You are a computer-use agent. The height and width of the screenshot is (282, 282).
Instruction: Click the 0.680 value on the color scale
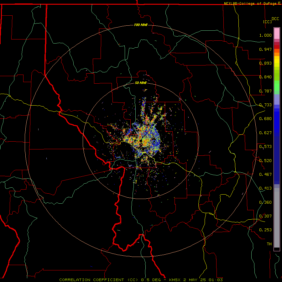click(x=265, y=119)
